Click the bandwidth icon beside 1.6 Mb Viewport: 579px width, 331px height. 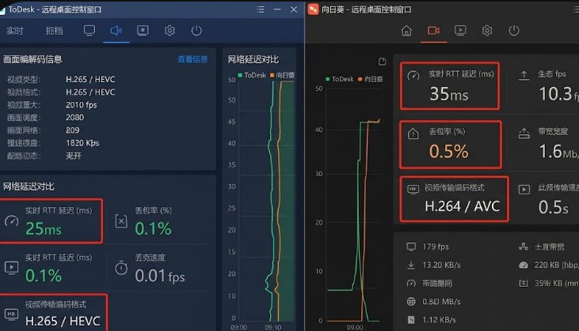tap(524, 134)
